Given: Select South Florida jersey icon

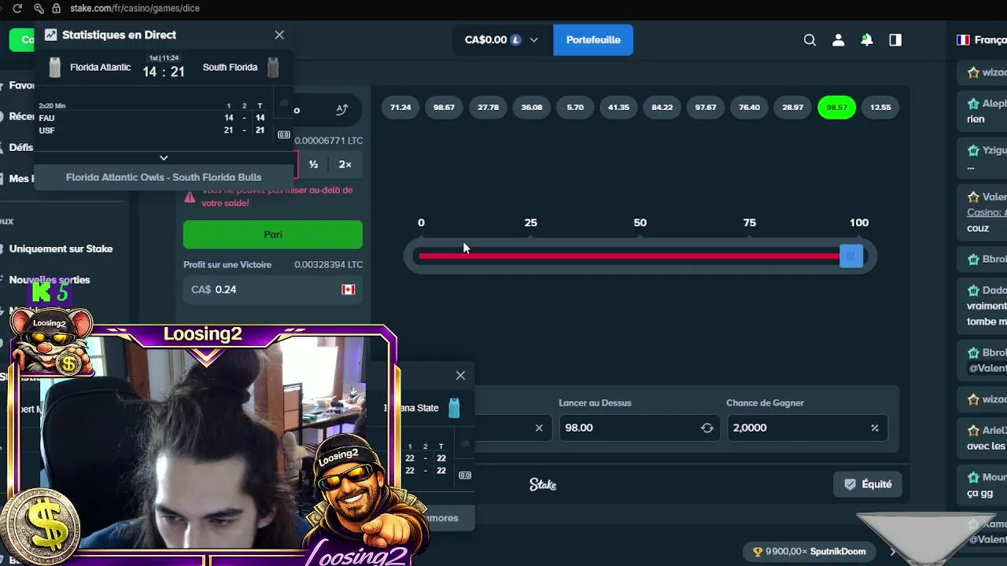Looking at the screenshot, I should click(272, 68).
